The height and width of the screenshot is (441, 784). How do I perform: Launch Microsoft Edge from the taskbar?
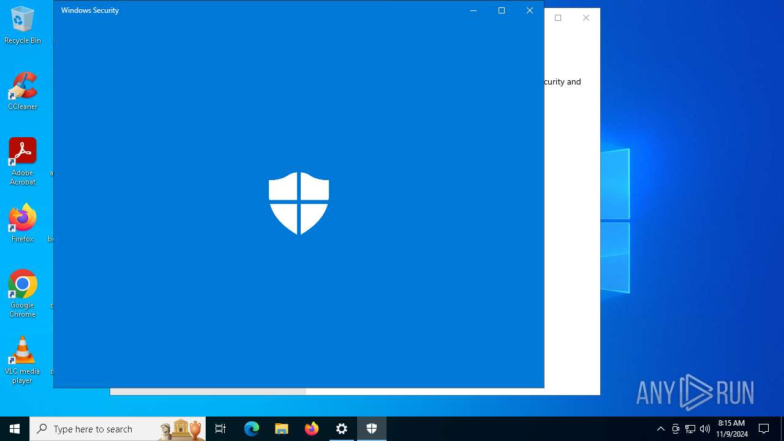252,429
